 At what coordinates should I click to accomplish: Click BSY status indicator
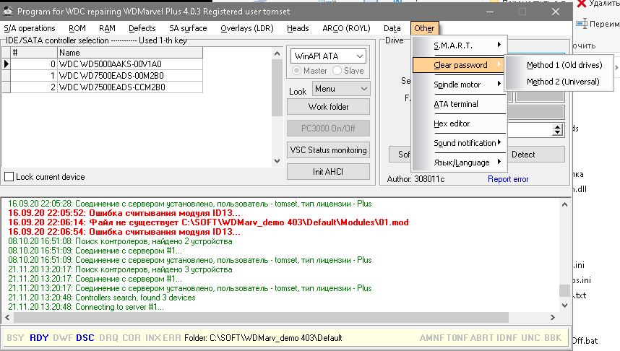coord(15,338)
